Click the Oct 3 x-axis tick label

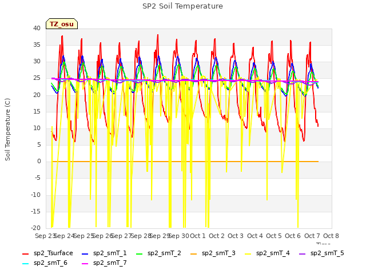[236, 236]
